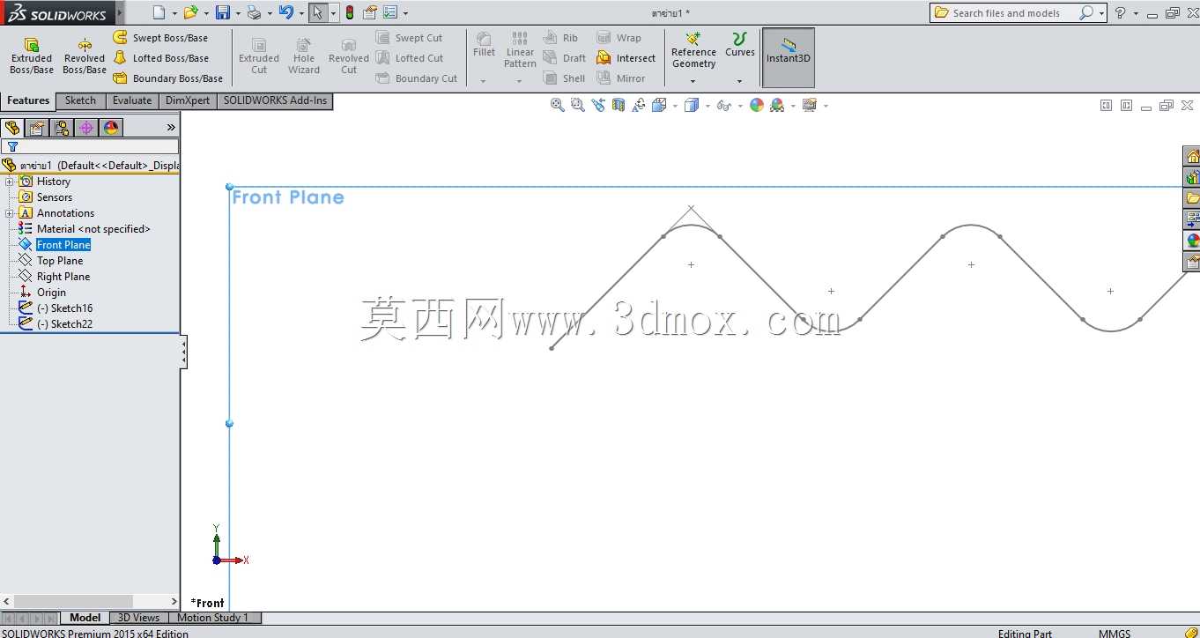This screenshot has width=1200, height=638.
Task: Open the Fillet dropdown arrow
Action: [484, 81]
